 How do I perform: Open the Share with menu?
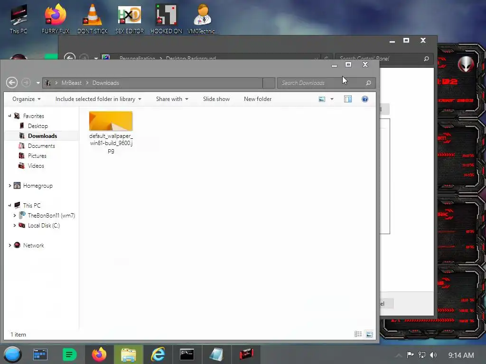pyautogui.click(x=172, y=99)
